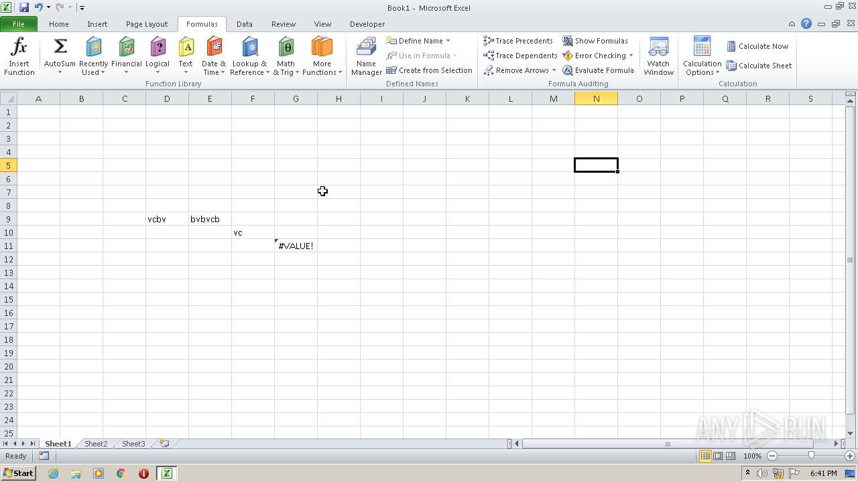Click the Insert Worksheet icon
Screen dimensions: 858x482
tap(164, 444)
